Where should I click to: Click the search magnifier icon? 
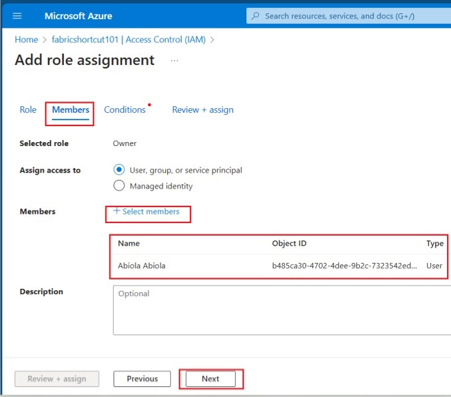point(255,16)
